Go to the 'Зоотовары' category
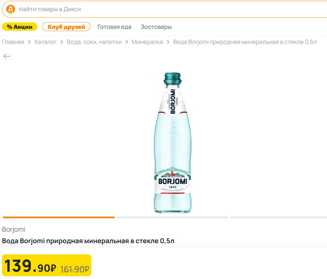The height and width of the screenshot is (279, 327). (156, 27)
